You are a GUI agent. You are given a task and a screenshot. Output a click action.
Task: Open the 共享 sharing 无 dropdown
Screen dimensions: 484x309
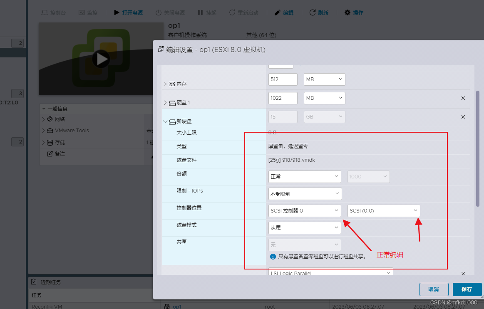click(x=305, y=245)
